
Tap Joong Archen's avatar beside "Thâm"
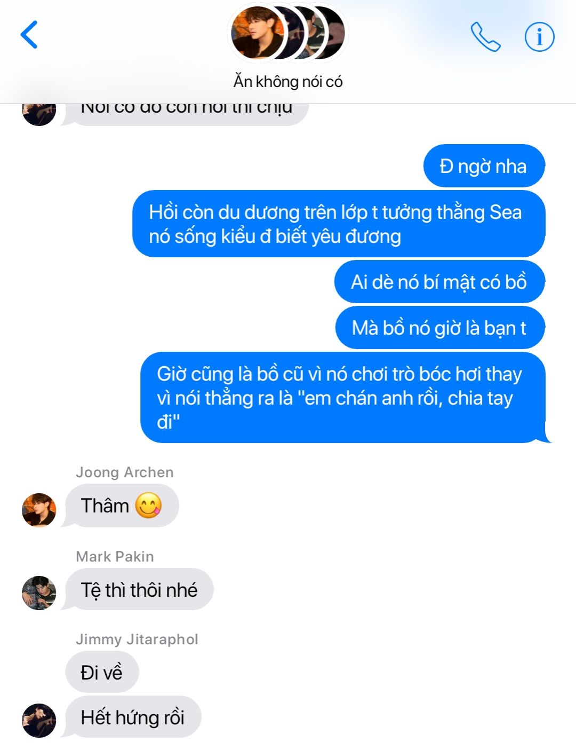point(39,510)
